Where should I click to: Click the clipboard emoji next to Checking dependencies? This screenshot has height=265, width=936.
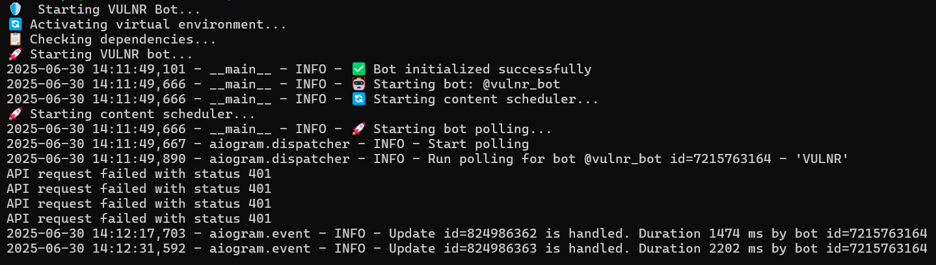click(x=15, y=40)
